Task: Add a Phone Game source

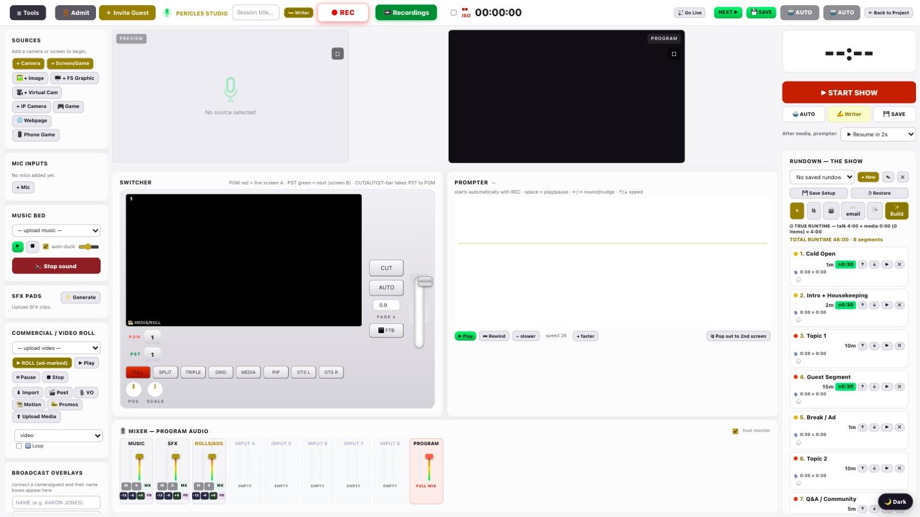Action: click(x=36, y=135)
